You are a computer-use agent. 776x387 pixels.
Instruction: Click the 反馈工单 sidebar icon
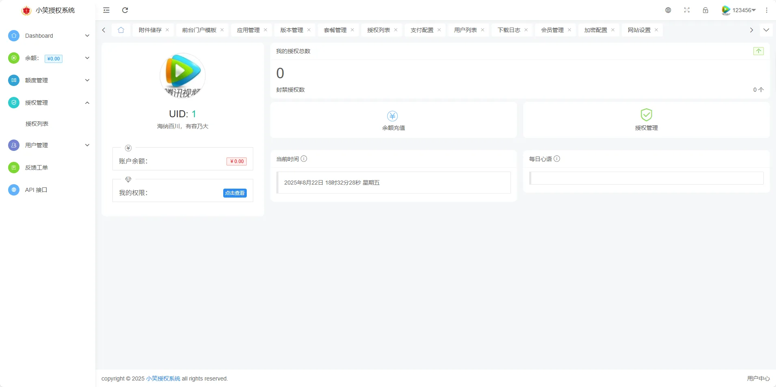point(13,167)
